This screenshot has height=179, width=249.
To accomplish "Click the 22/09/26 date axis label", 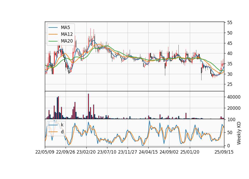I will click(x=66, y=152).
